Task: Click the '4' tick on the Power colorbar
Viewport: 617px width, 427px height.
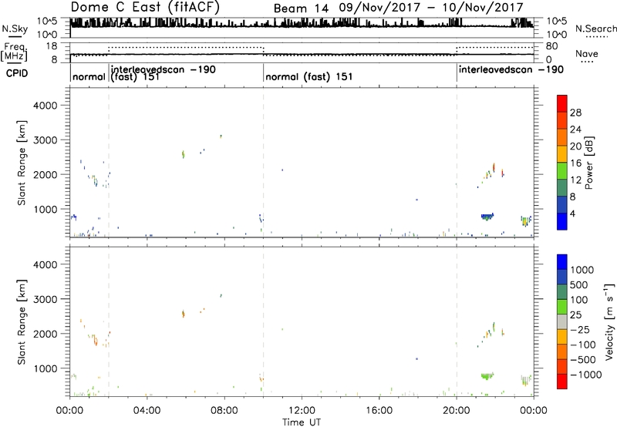Action: click(x=572, y=213)
